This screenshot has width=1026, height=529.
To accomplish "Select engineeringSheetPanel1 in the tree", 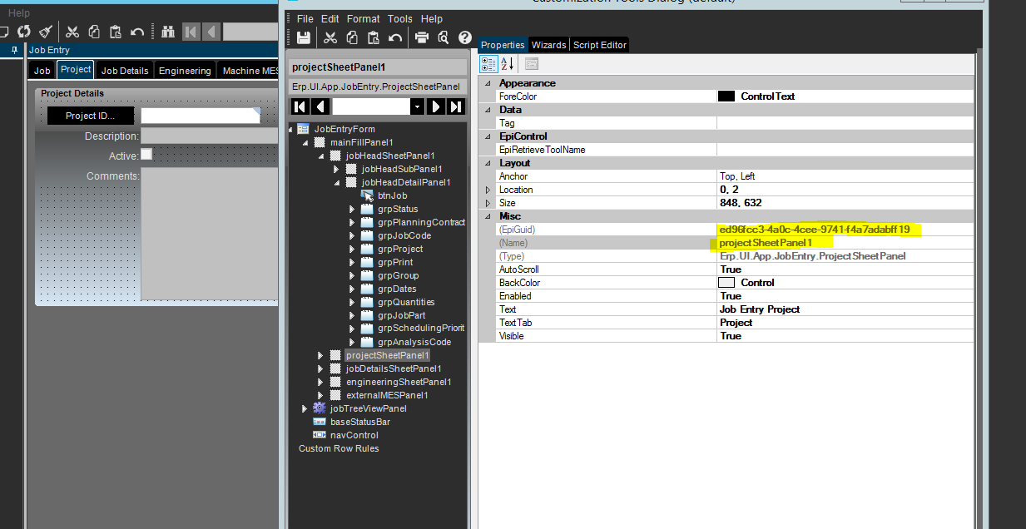I will (399, 382).
